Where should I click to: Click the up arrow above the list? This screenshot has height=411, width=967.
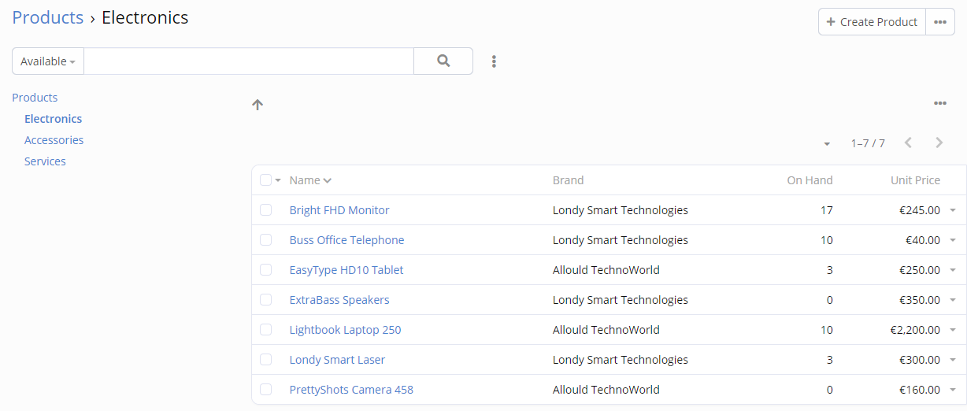(257, 105)
